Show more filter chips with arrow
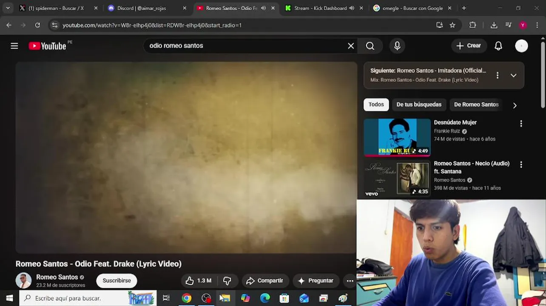 point(515,105)
